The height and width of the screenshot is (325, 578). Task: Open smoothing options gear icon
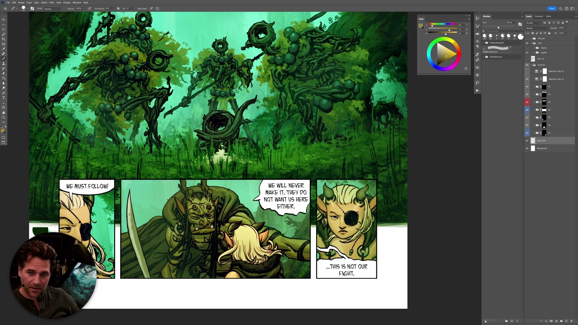pos(118,9)
